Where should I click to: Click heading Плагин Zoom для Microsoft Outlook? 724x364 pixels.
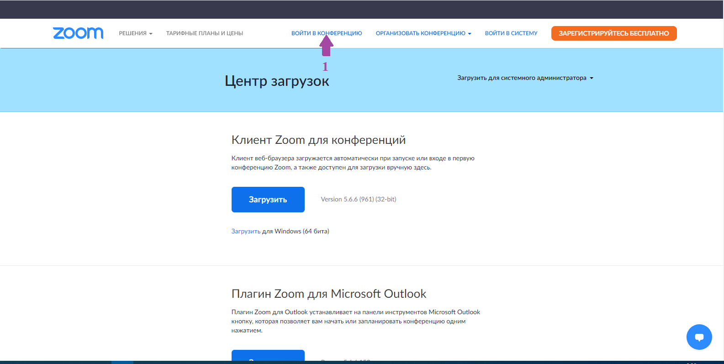tap(329, 294)
